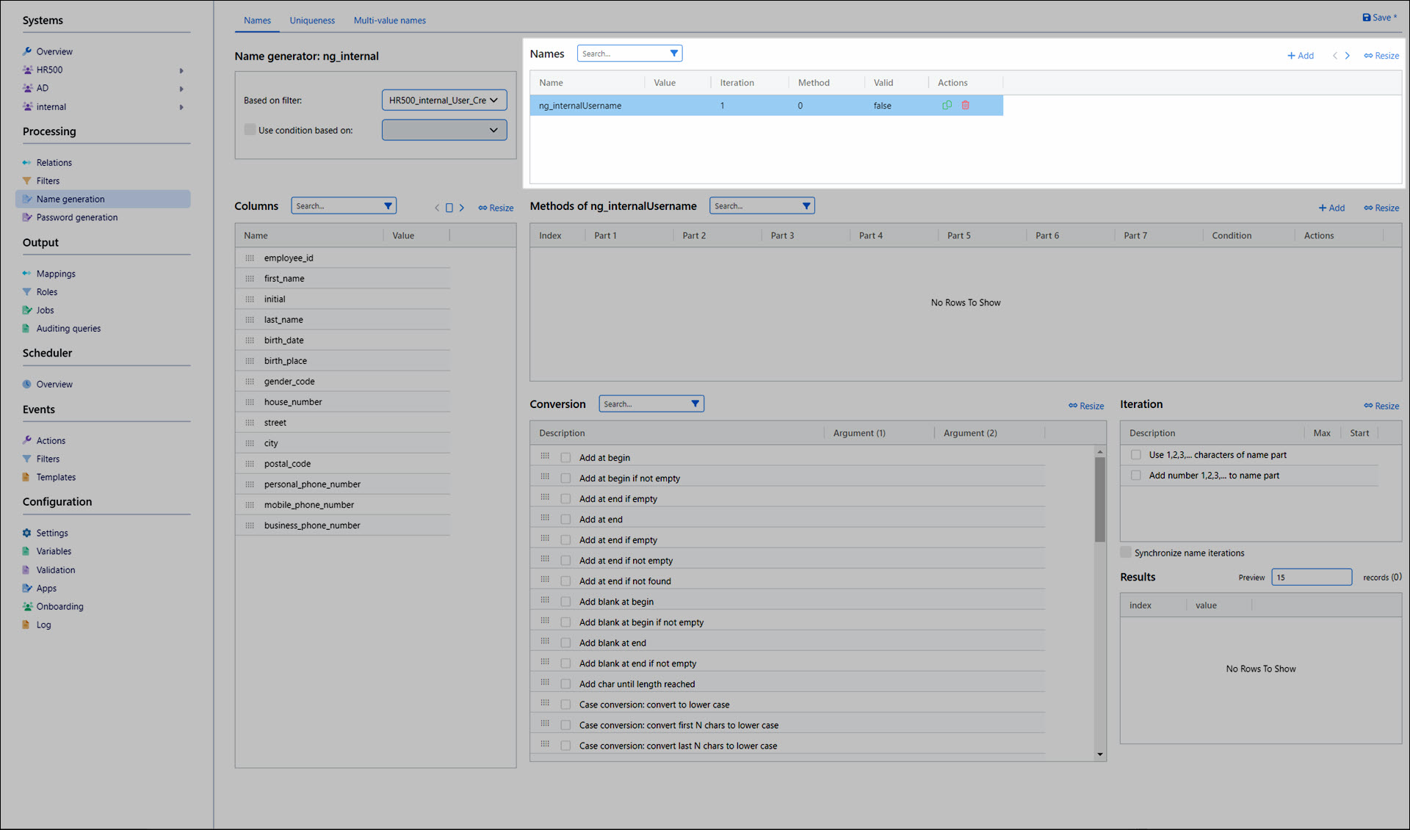Switch to the Uniqueness tab
This screenshot has width=1410, height=830.
click(x=311, y=21)
